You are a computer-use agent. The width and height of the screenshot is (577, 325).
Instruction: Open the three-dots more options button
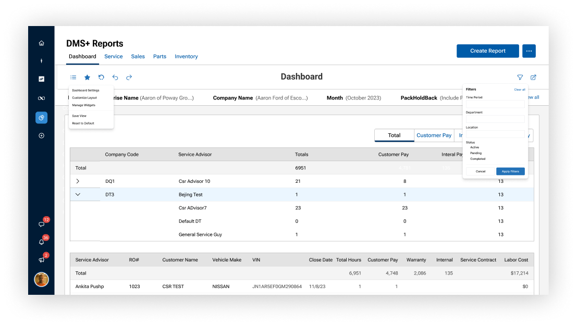pos(529,51)
